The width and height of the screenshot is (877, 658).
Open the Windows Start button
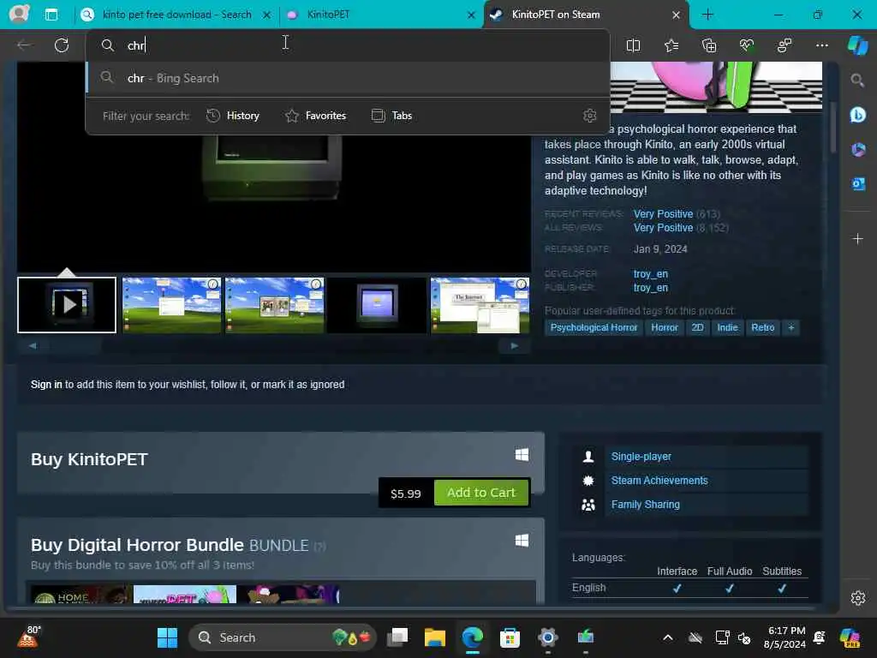tap(167, 637)
